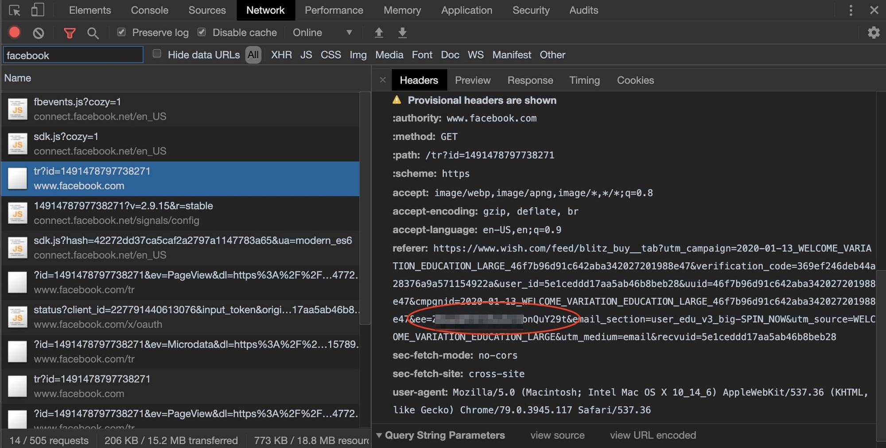Filter requests by Img
Image resolution: width=886 pixels, height=448 pixels.
[x=358, y=55]
